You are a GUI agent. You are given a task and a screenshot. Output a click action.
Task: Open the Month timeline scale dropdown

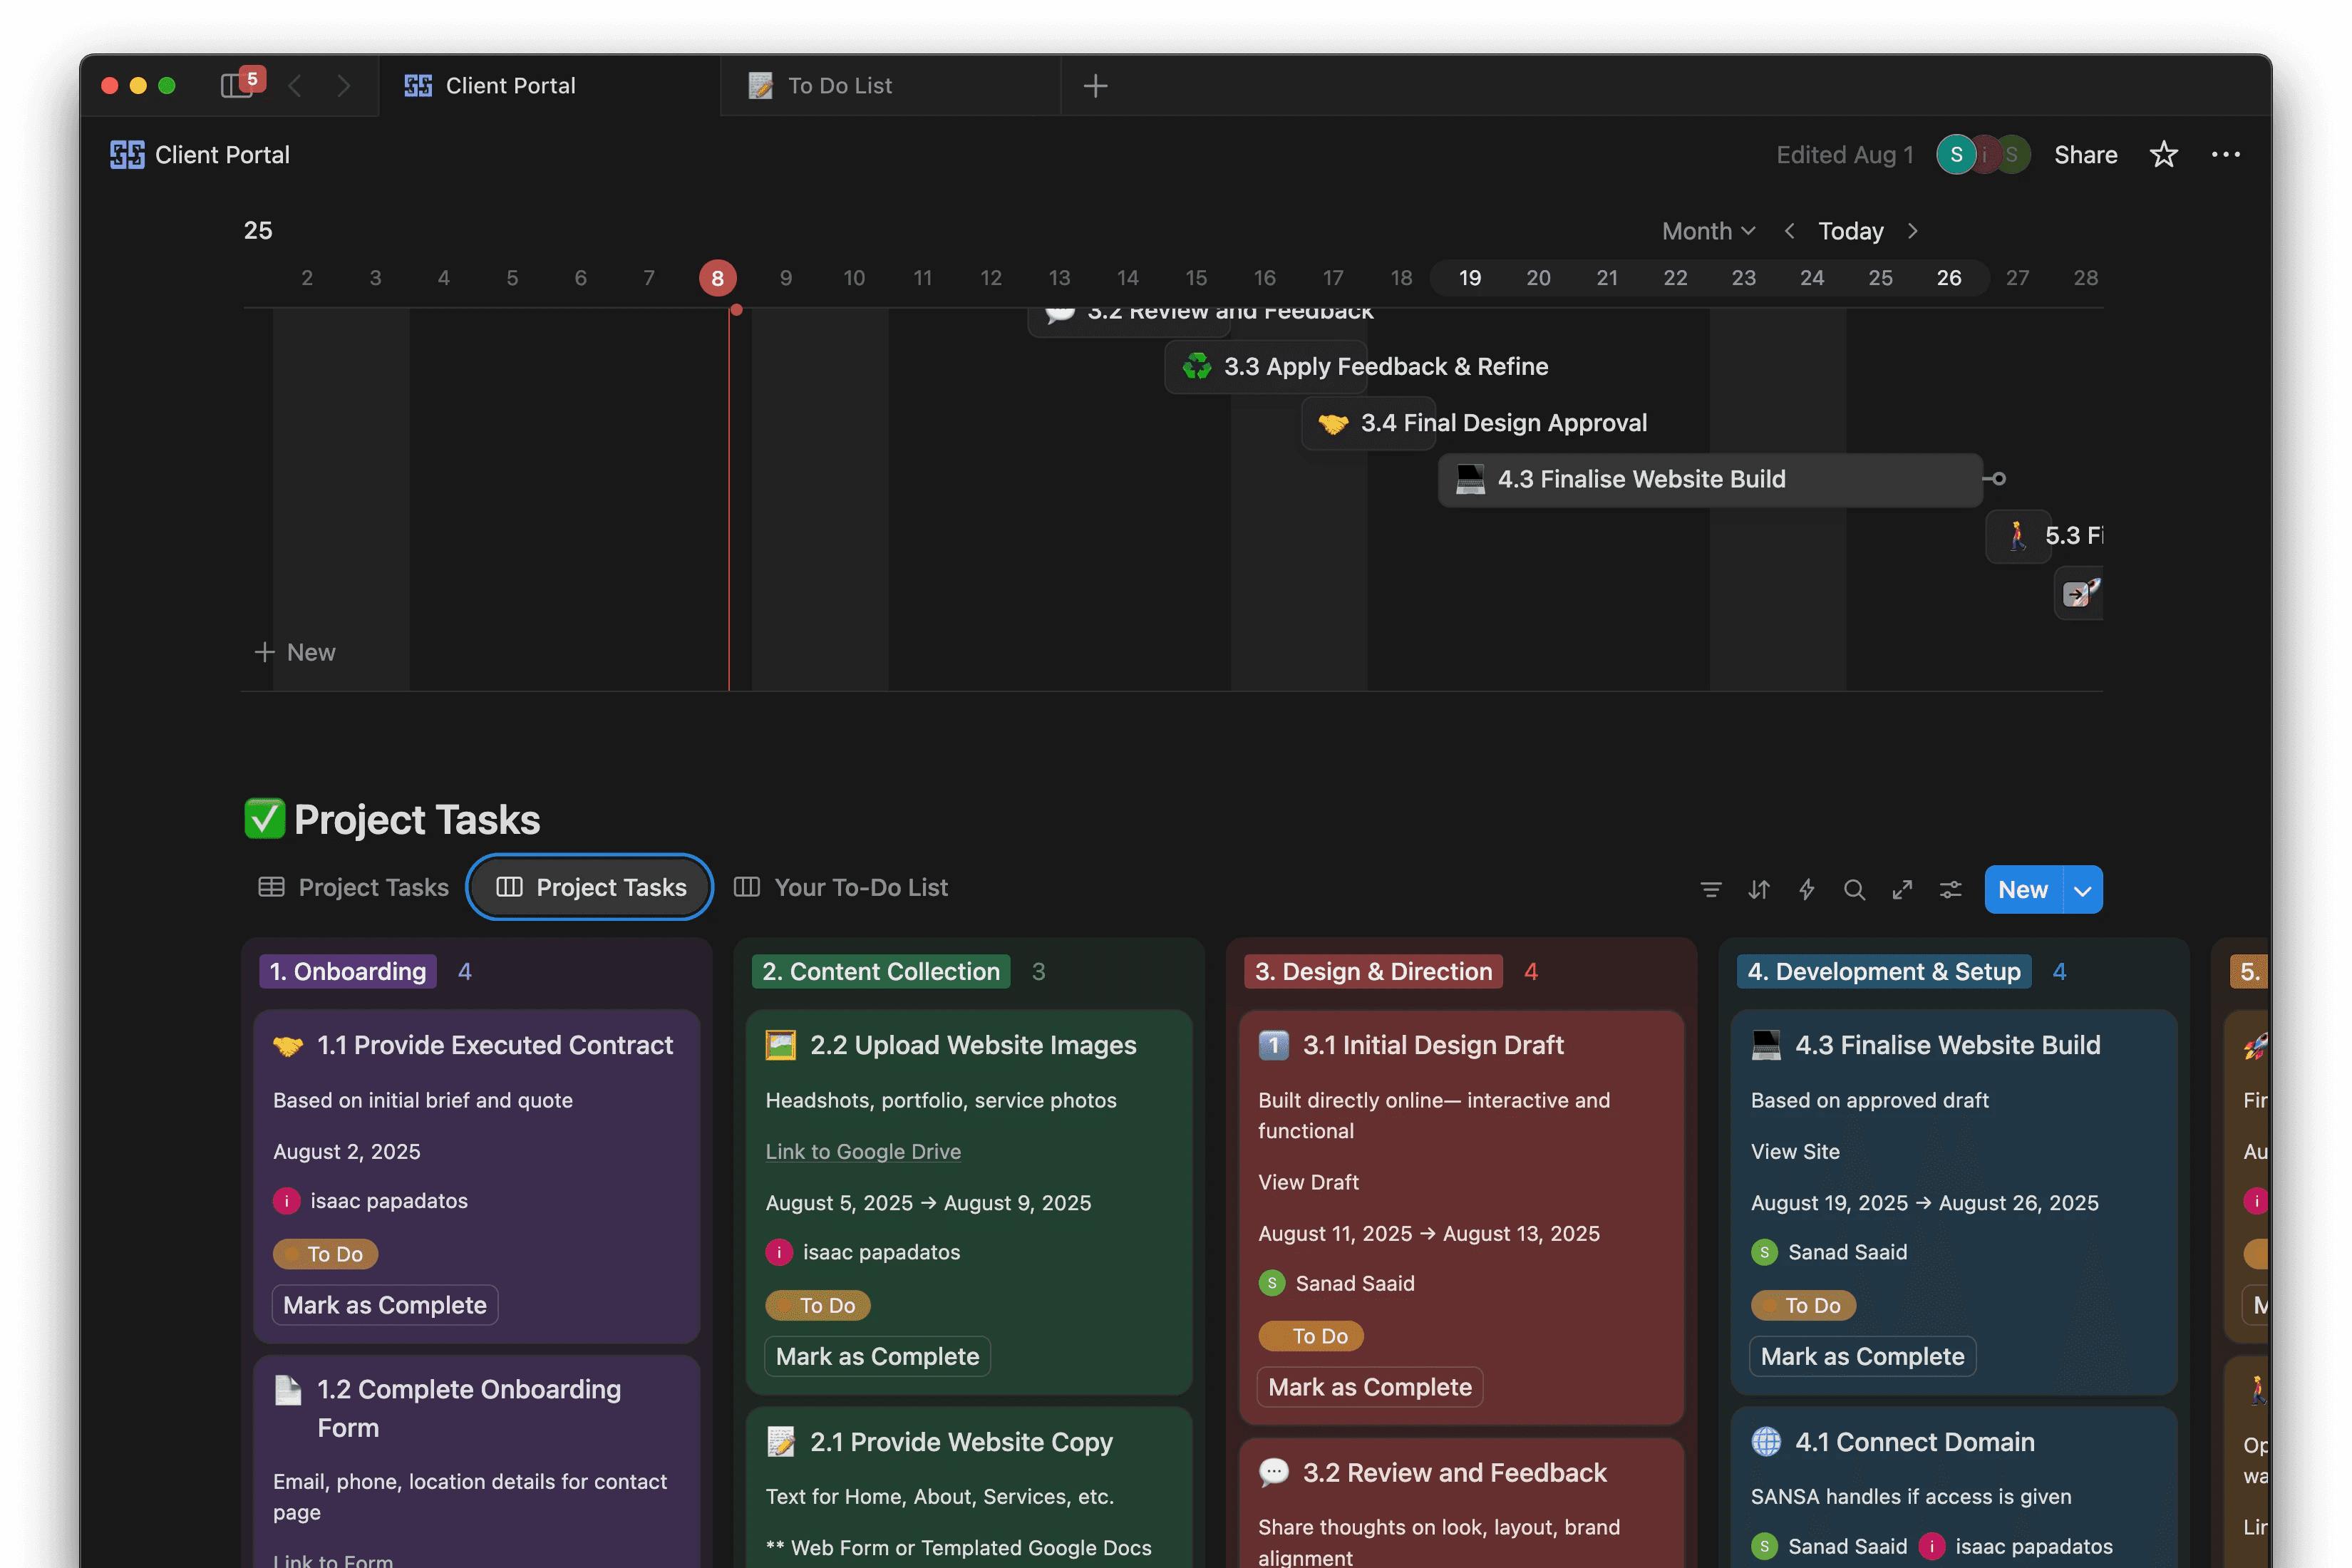pyautogui.click(x=1708, y=231)
